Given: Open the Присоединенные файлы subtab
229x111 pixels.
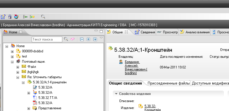Looking at the screenshot, I should (169, 83).
